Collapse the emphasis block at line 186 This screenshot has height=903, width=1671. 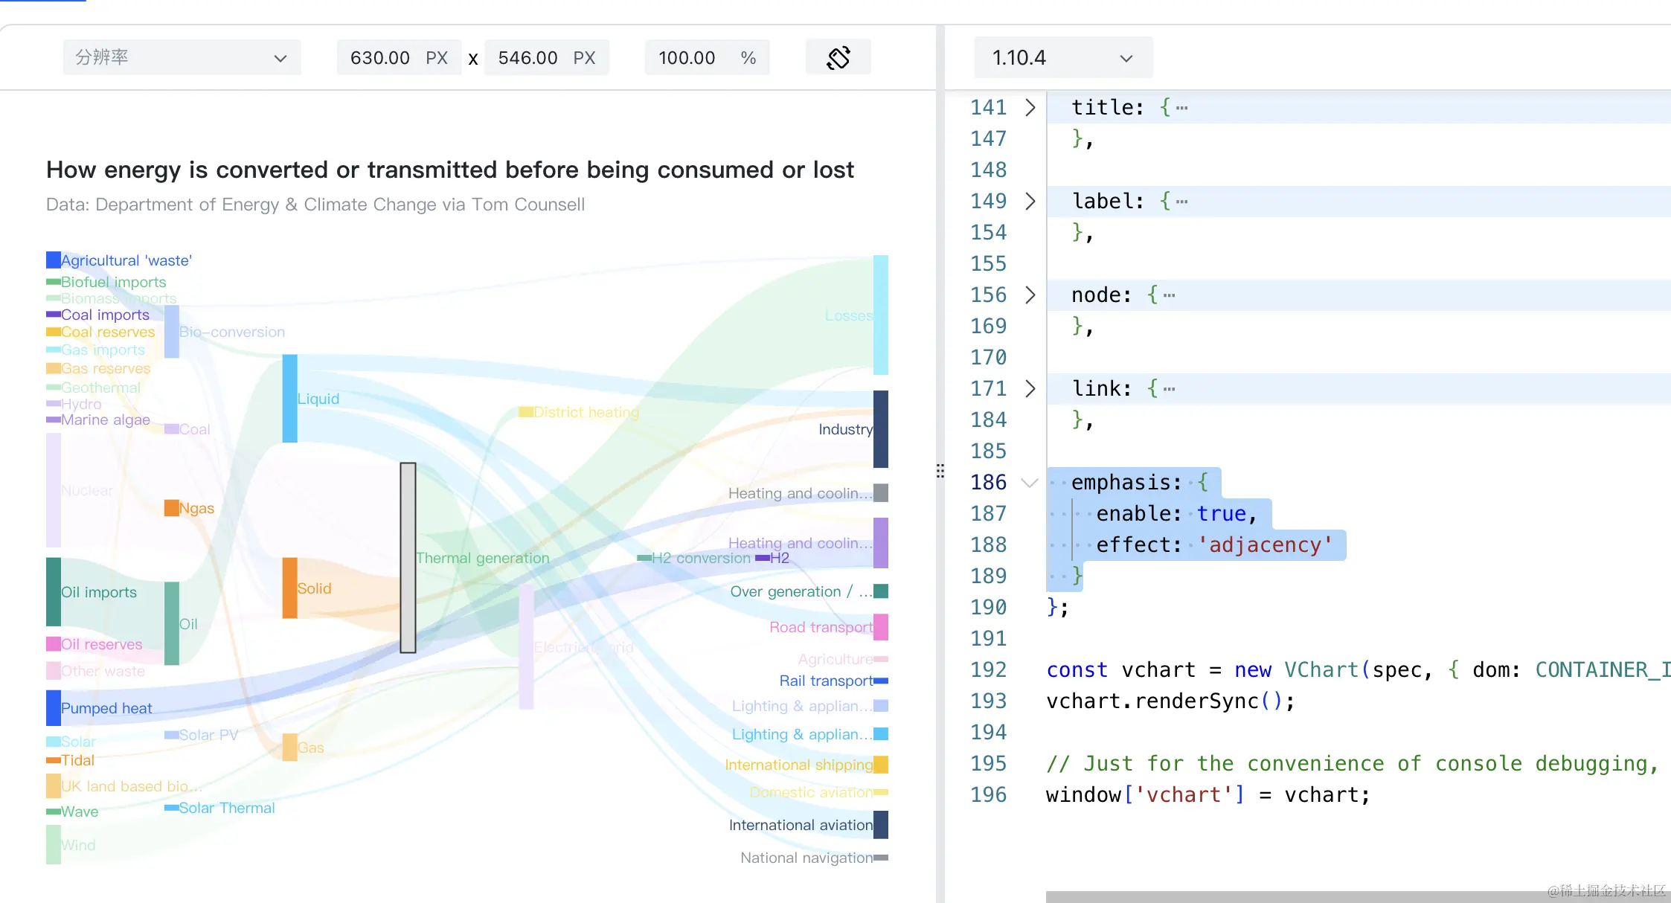(1030, 483)
